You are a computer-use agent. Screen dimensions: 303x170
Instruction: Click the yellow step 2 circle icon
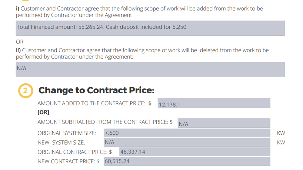pos(25,91)
